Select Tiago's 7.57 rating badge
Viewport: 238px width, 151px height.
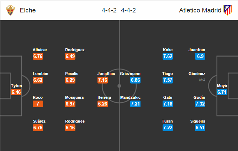coord(168,80)
